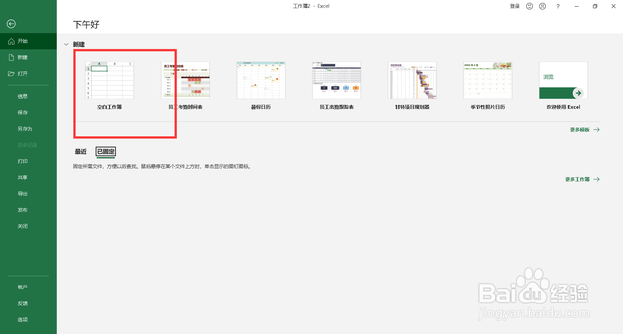Click 保存 in the sidebar

pyautogui.click(x=28, y=113)
